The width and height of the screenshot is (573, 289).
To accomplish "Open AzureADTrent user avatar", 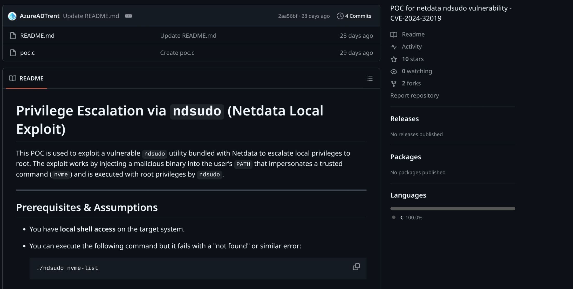I will [12, 16].
